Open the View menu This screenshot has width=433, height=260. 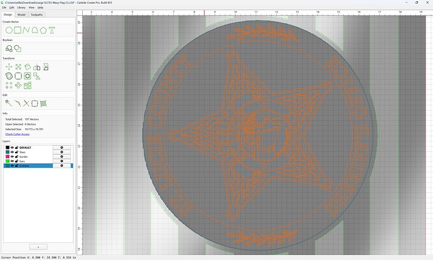pyautogui.click(x=31, y=8)
